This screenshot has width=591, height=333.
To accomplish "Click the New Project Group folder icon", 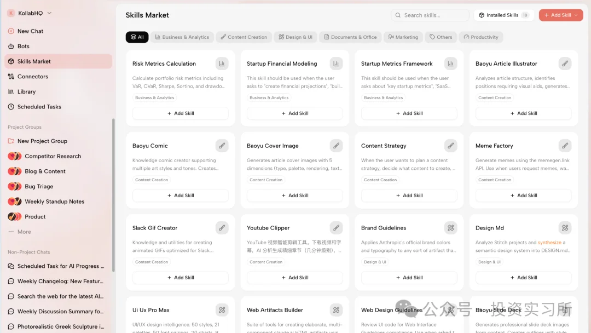I will [x=11, y=141].
